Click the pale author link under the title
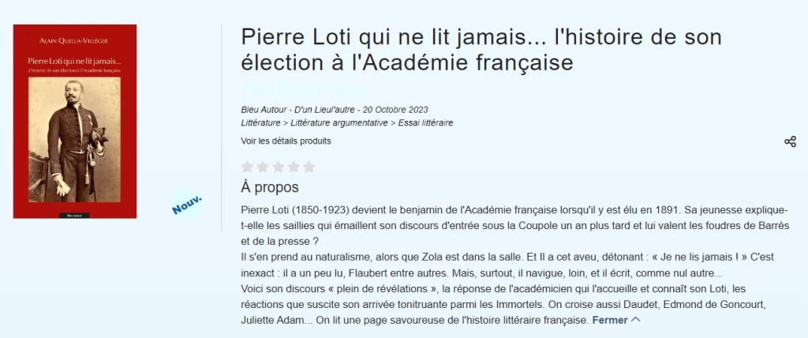Screen dimensions: 808x338 [304, 88]
